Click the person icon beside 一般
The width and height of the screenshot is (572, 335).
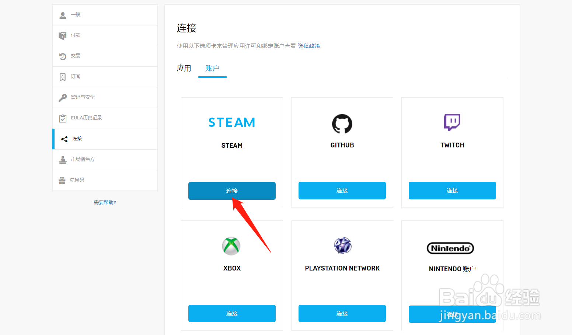pyautogui.click(x=63, y=14)
